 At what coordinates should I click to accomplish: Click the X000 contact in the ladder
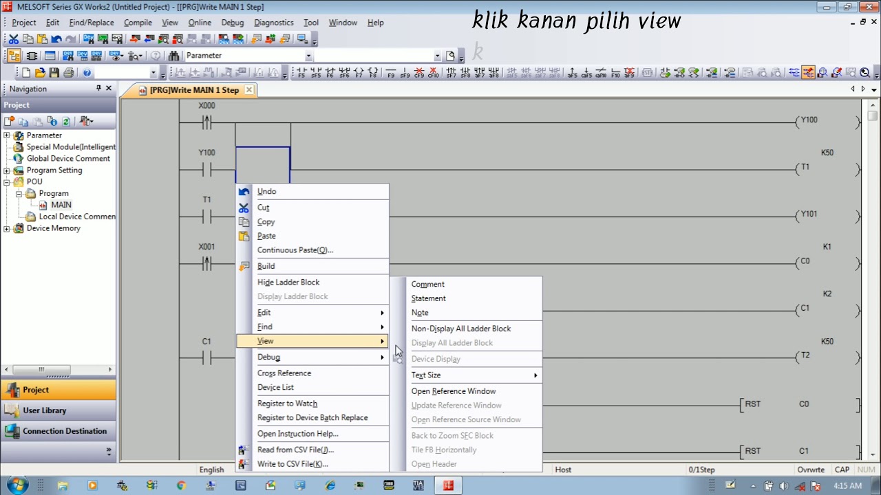pos(206,122)
